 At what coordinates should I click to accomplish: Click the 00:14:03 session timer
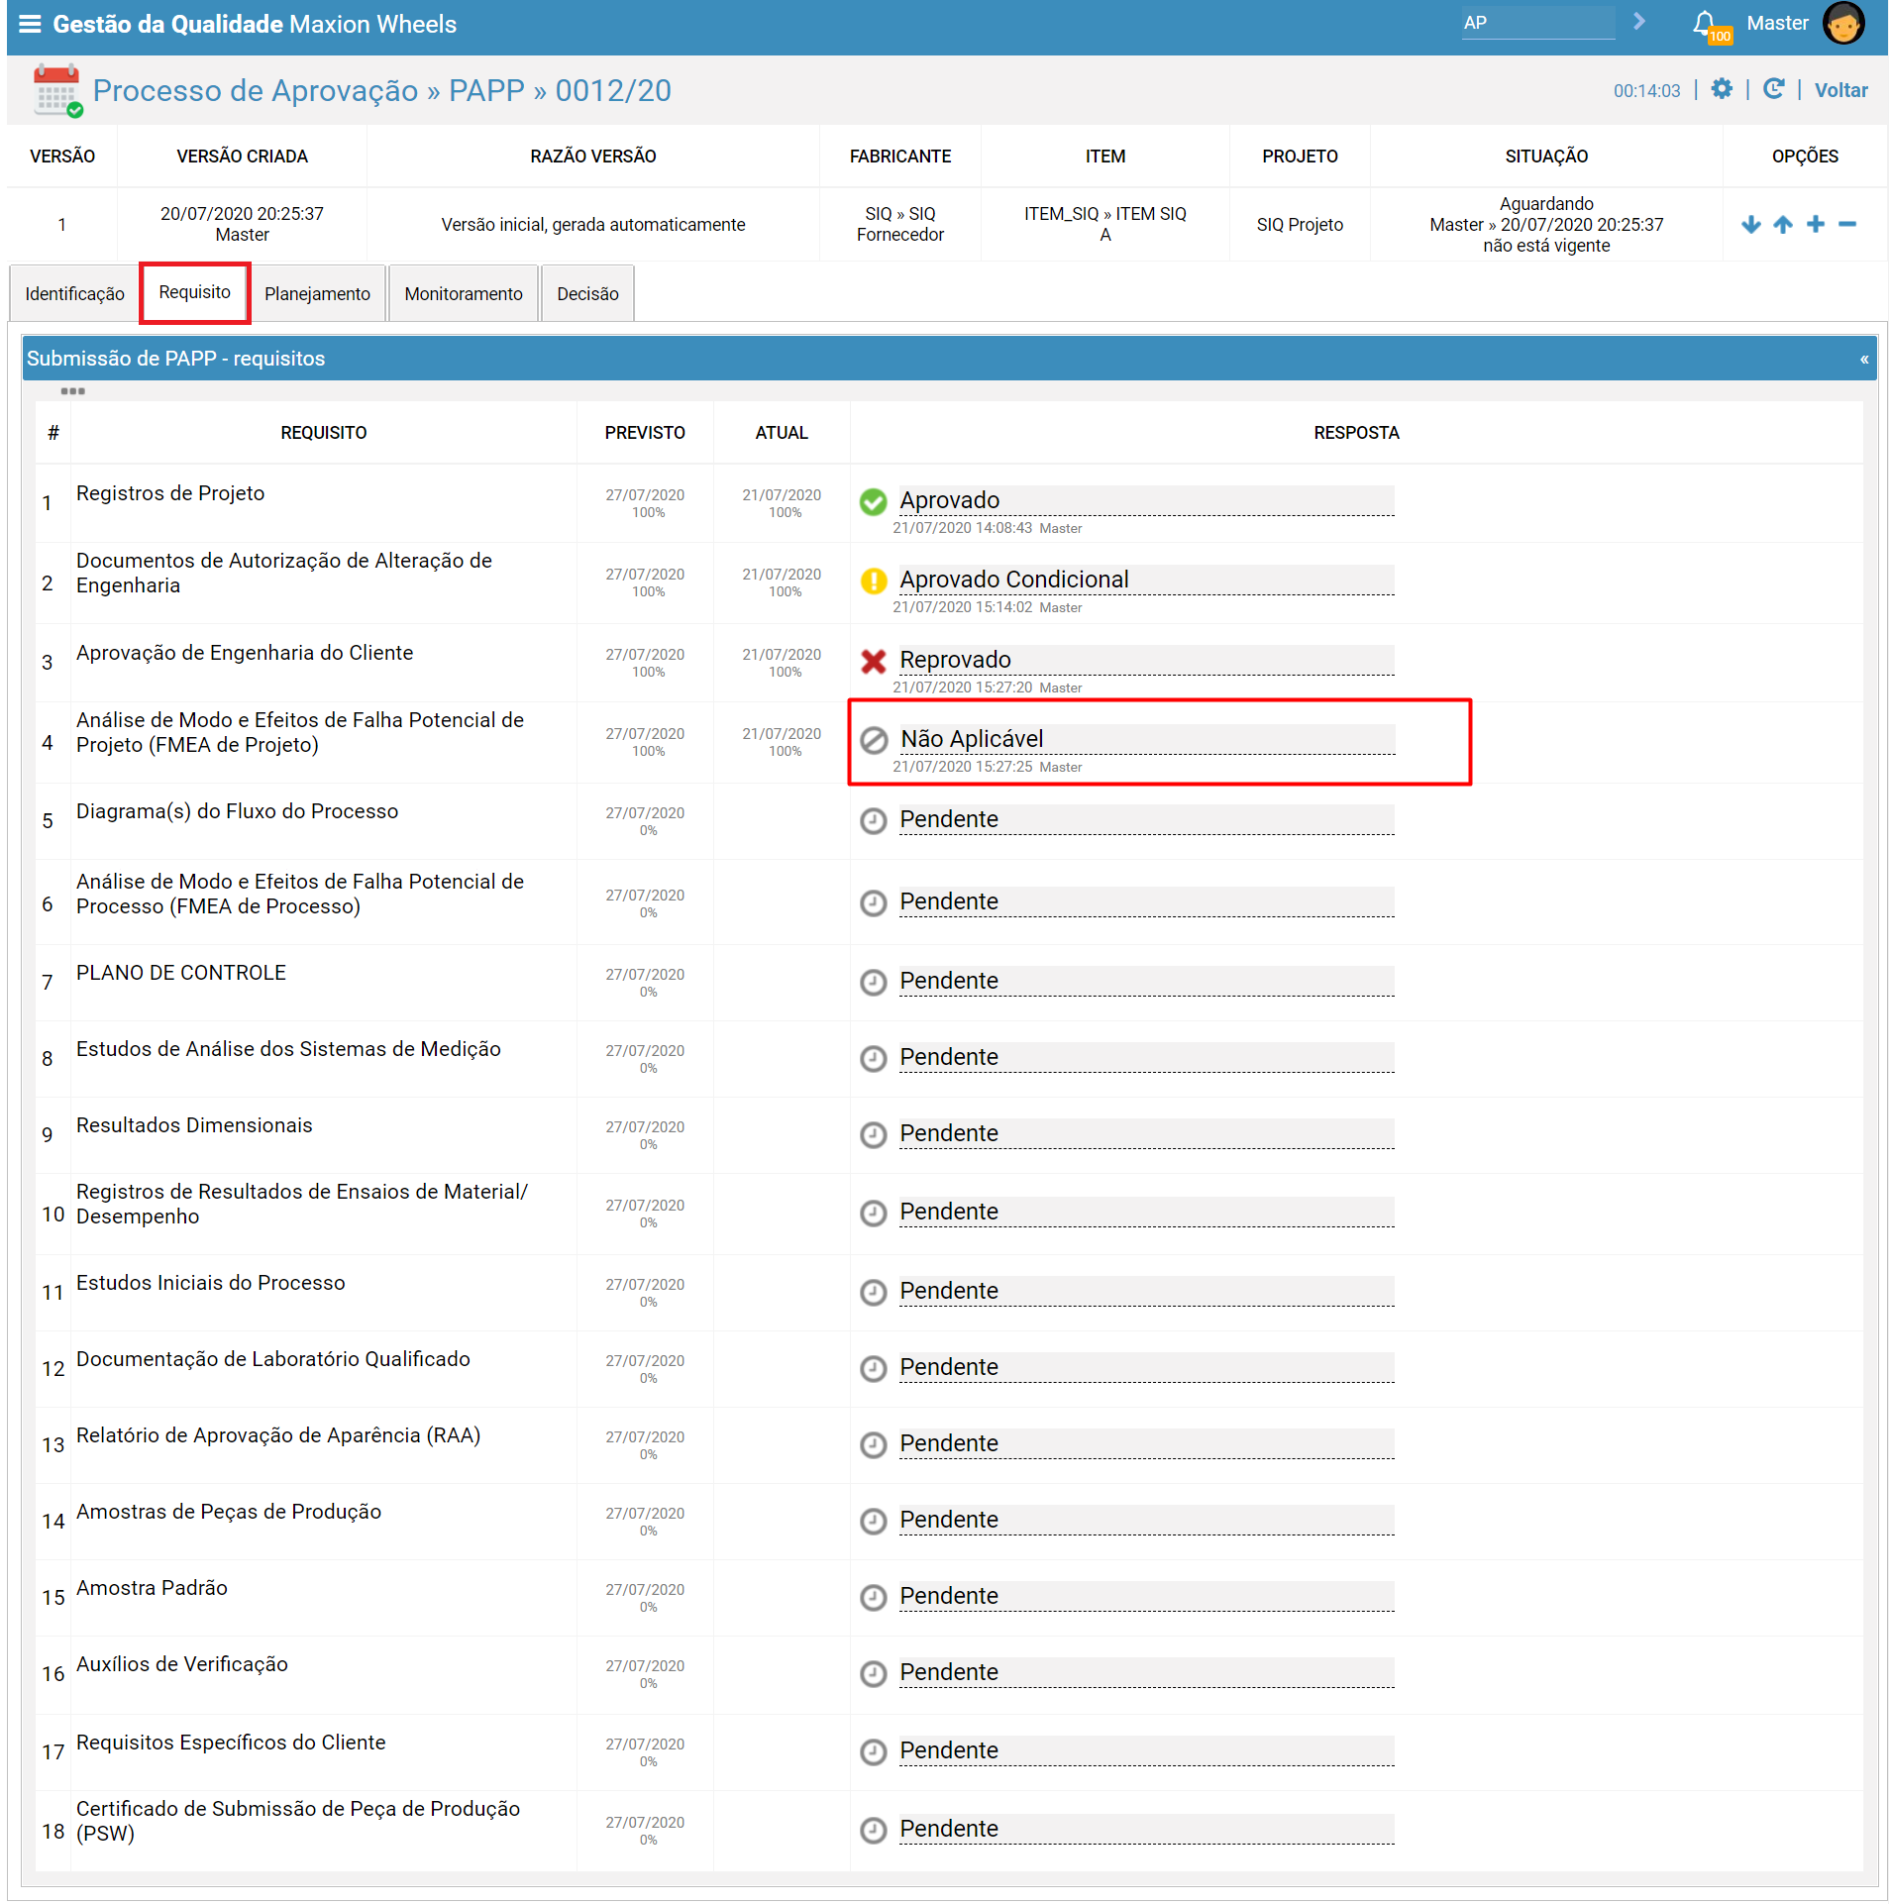(x=1646, y=91)
